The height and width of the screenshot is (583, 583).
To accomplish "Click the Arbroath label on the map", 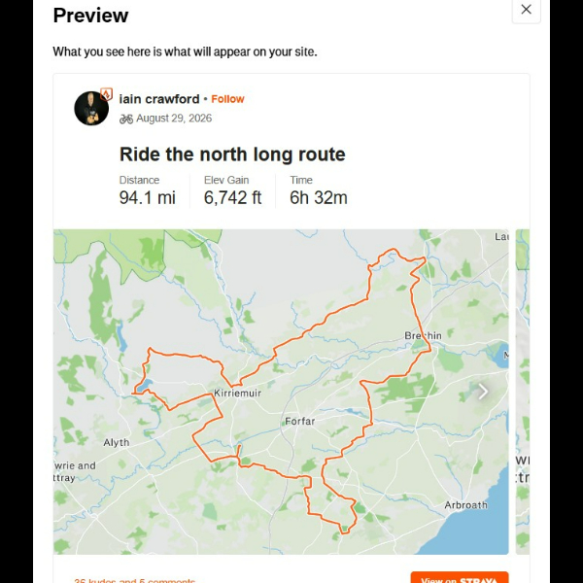I will (x=465, y=505).
